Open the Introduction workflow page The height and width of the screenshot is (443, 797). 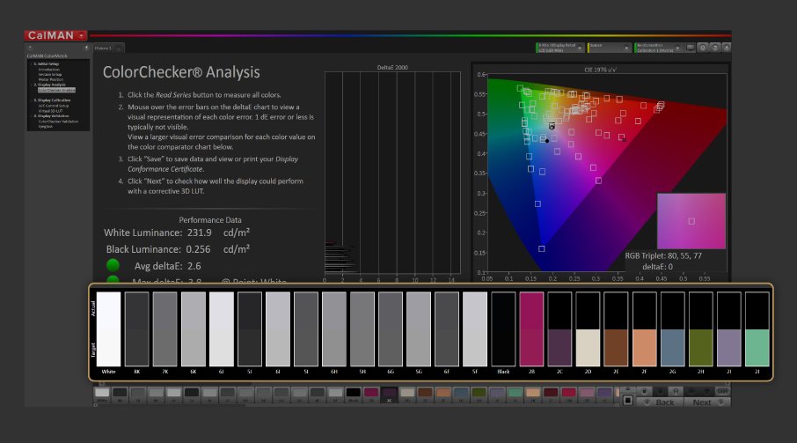[x=48, y=70]
